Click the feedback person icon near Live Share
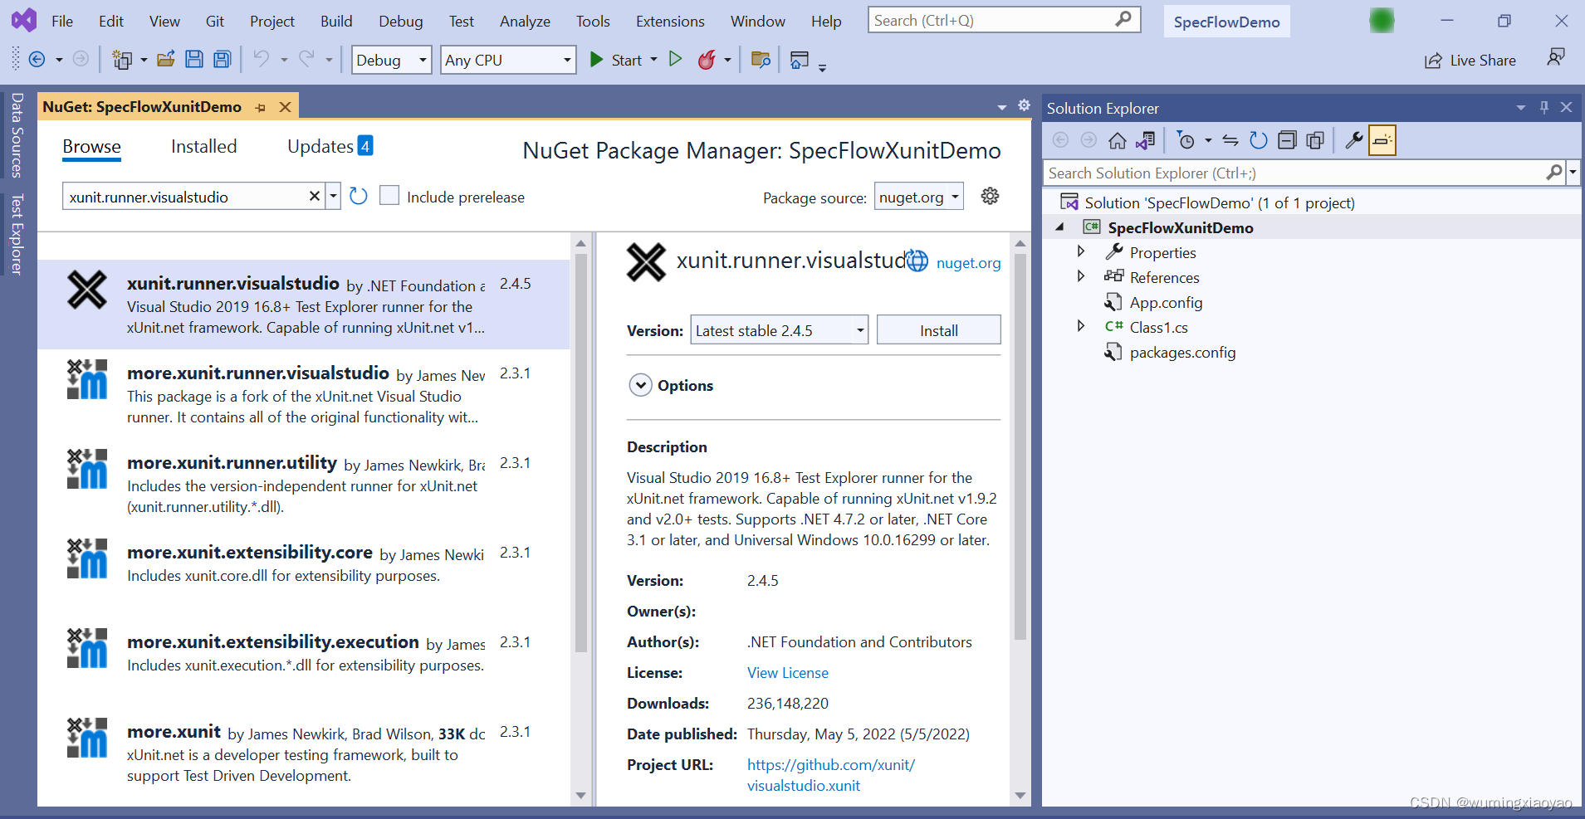This screenshot has width=1585, height=819. point(1556,57)
